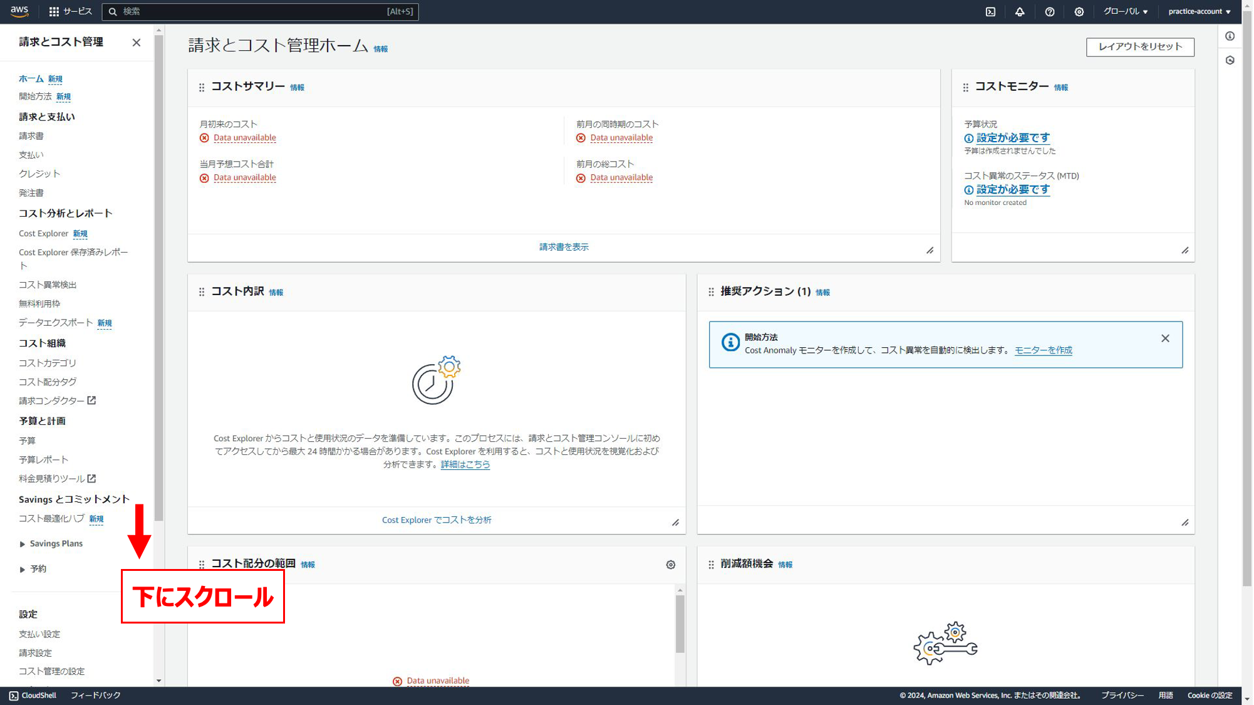Open the notifications bell icon
The image size is (1254, 705).
click(x=1020, y=11)
